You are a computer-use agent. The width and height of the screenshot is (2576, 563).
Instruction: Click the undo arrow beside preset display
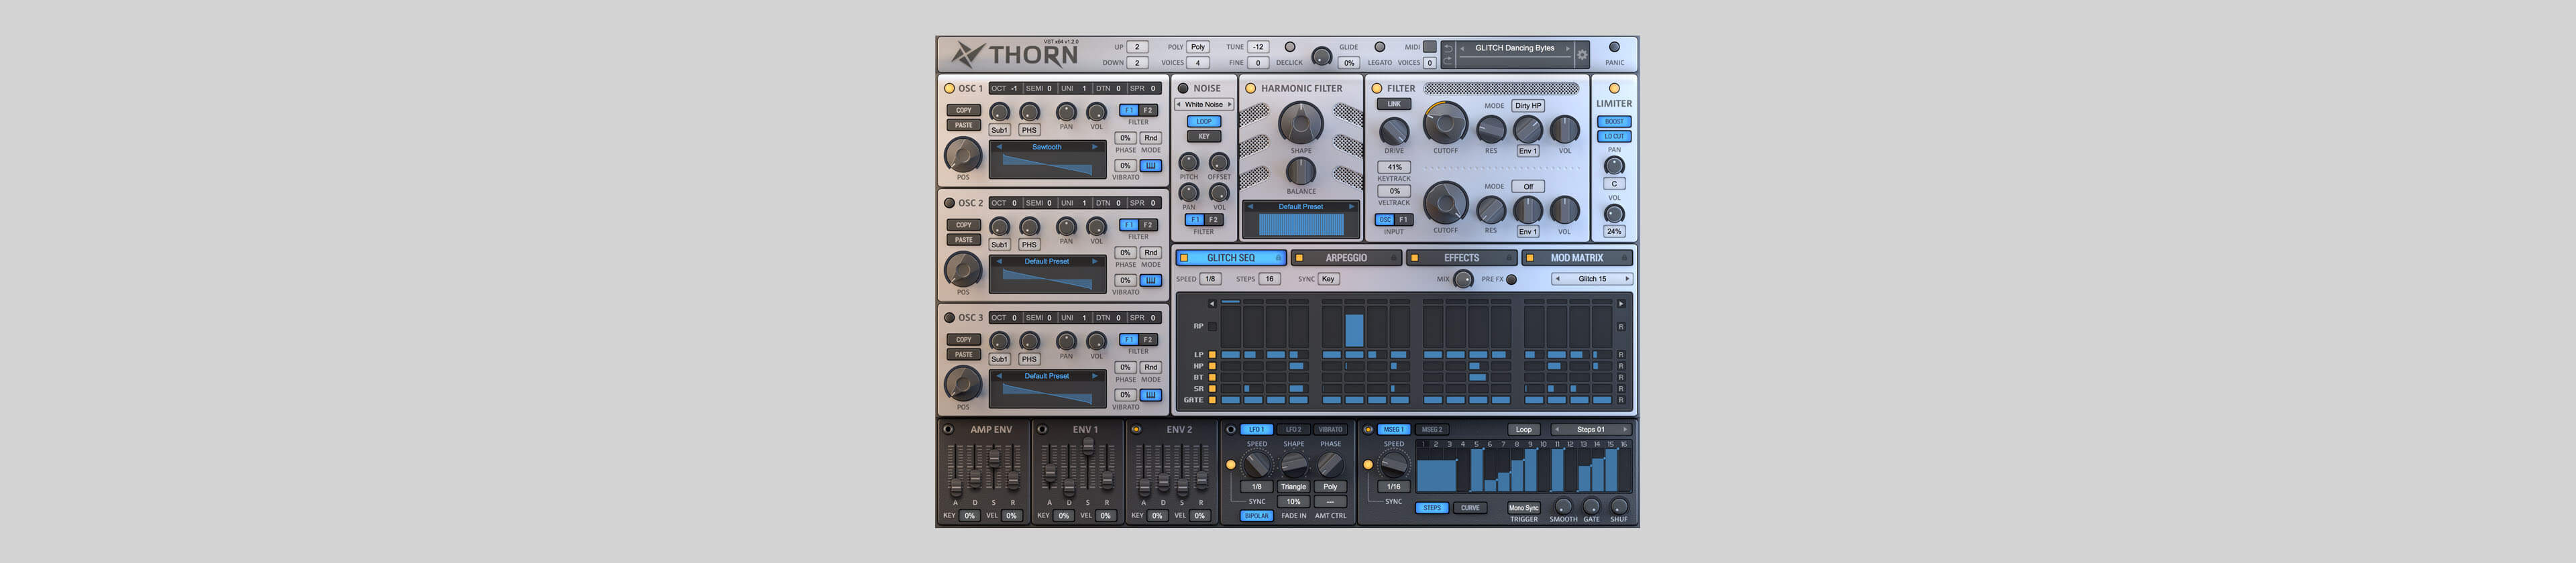1448,48
